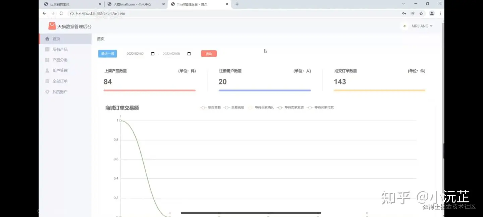This screenshot has height=217, width=483.
Task: Click the chart data point at value 1
Action: pos(120,121)
